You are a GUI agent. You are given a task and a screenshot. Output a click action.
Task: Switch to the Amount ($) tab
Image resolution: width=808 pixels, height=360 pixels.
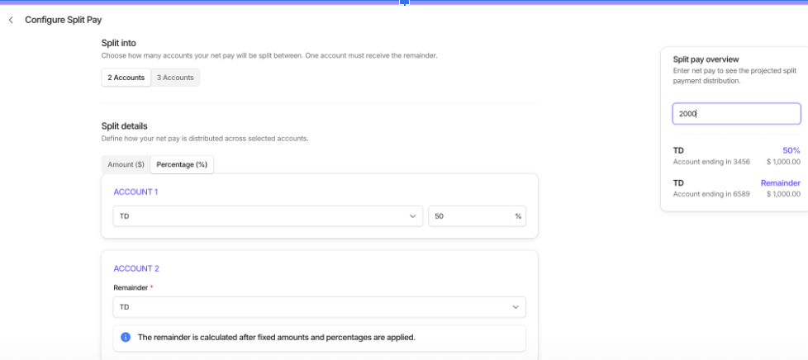(126, 164)
